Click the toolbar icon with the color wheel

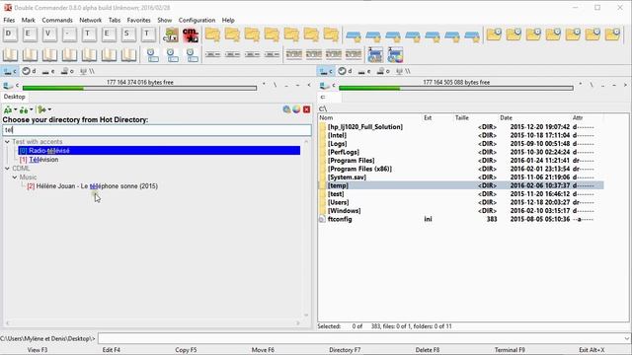(395, 55)
